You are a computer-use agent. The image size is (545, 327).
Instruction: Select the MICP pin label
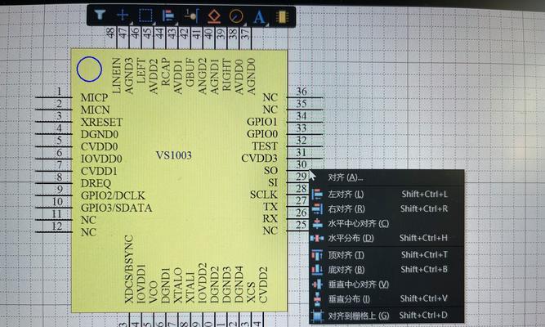pyautogui.click(x=94, y=98)
